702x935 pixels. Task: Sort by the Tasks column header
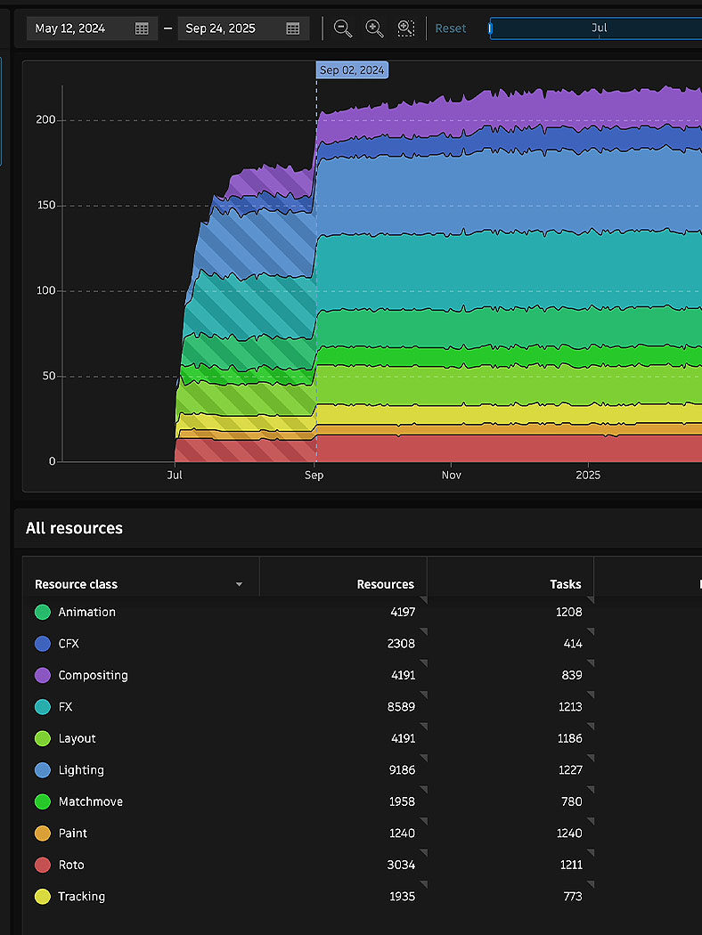566,584
